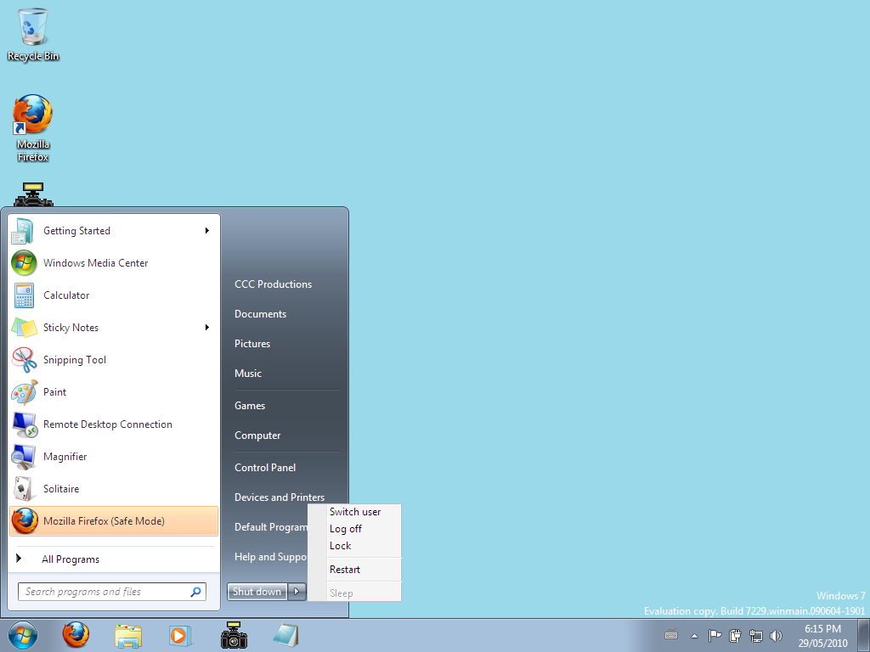Click the Magnifier icon
The image size is (870, 652).
pos(24,457)
